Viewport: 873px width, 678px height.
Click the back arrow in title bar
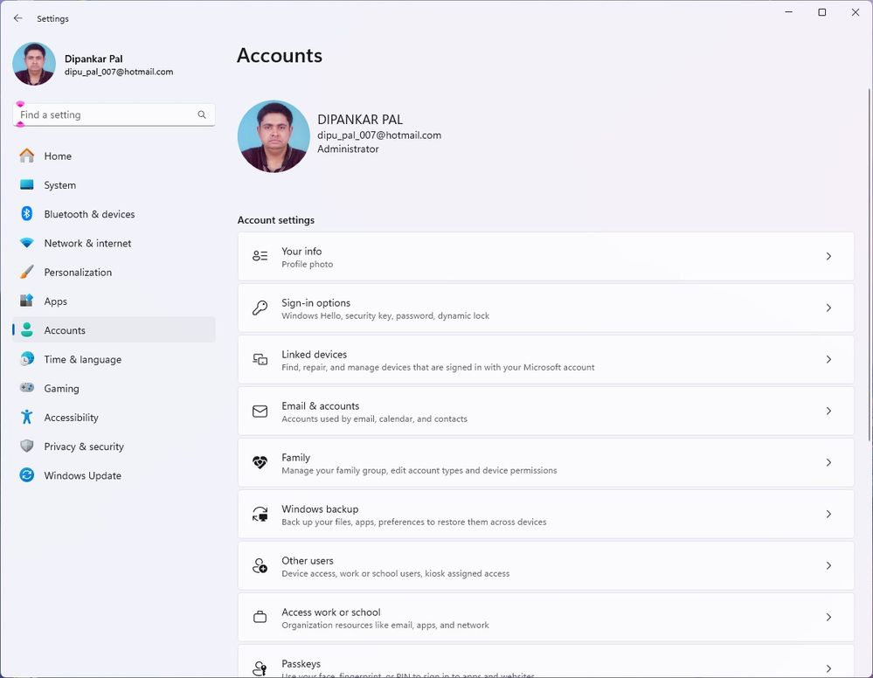[18, 18]
